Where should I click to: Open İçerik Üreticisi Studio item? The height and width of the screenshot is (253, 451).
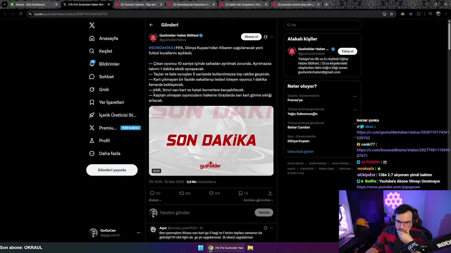click(113, 115)
